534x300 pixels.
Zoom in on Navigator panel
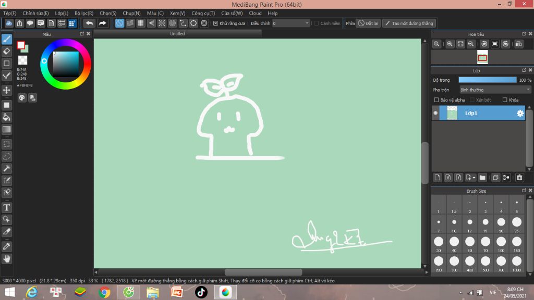(450, 44)
